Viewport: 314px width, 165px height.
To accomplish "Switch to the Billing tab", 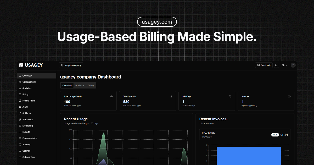I will [91, 85].
